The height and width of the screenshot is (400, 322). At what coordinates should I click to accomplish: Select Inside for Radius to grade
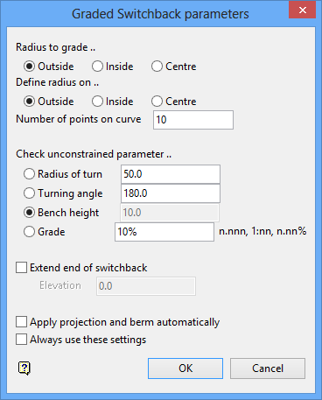113,67
